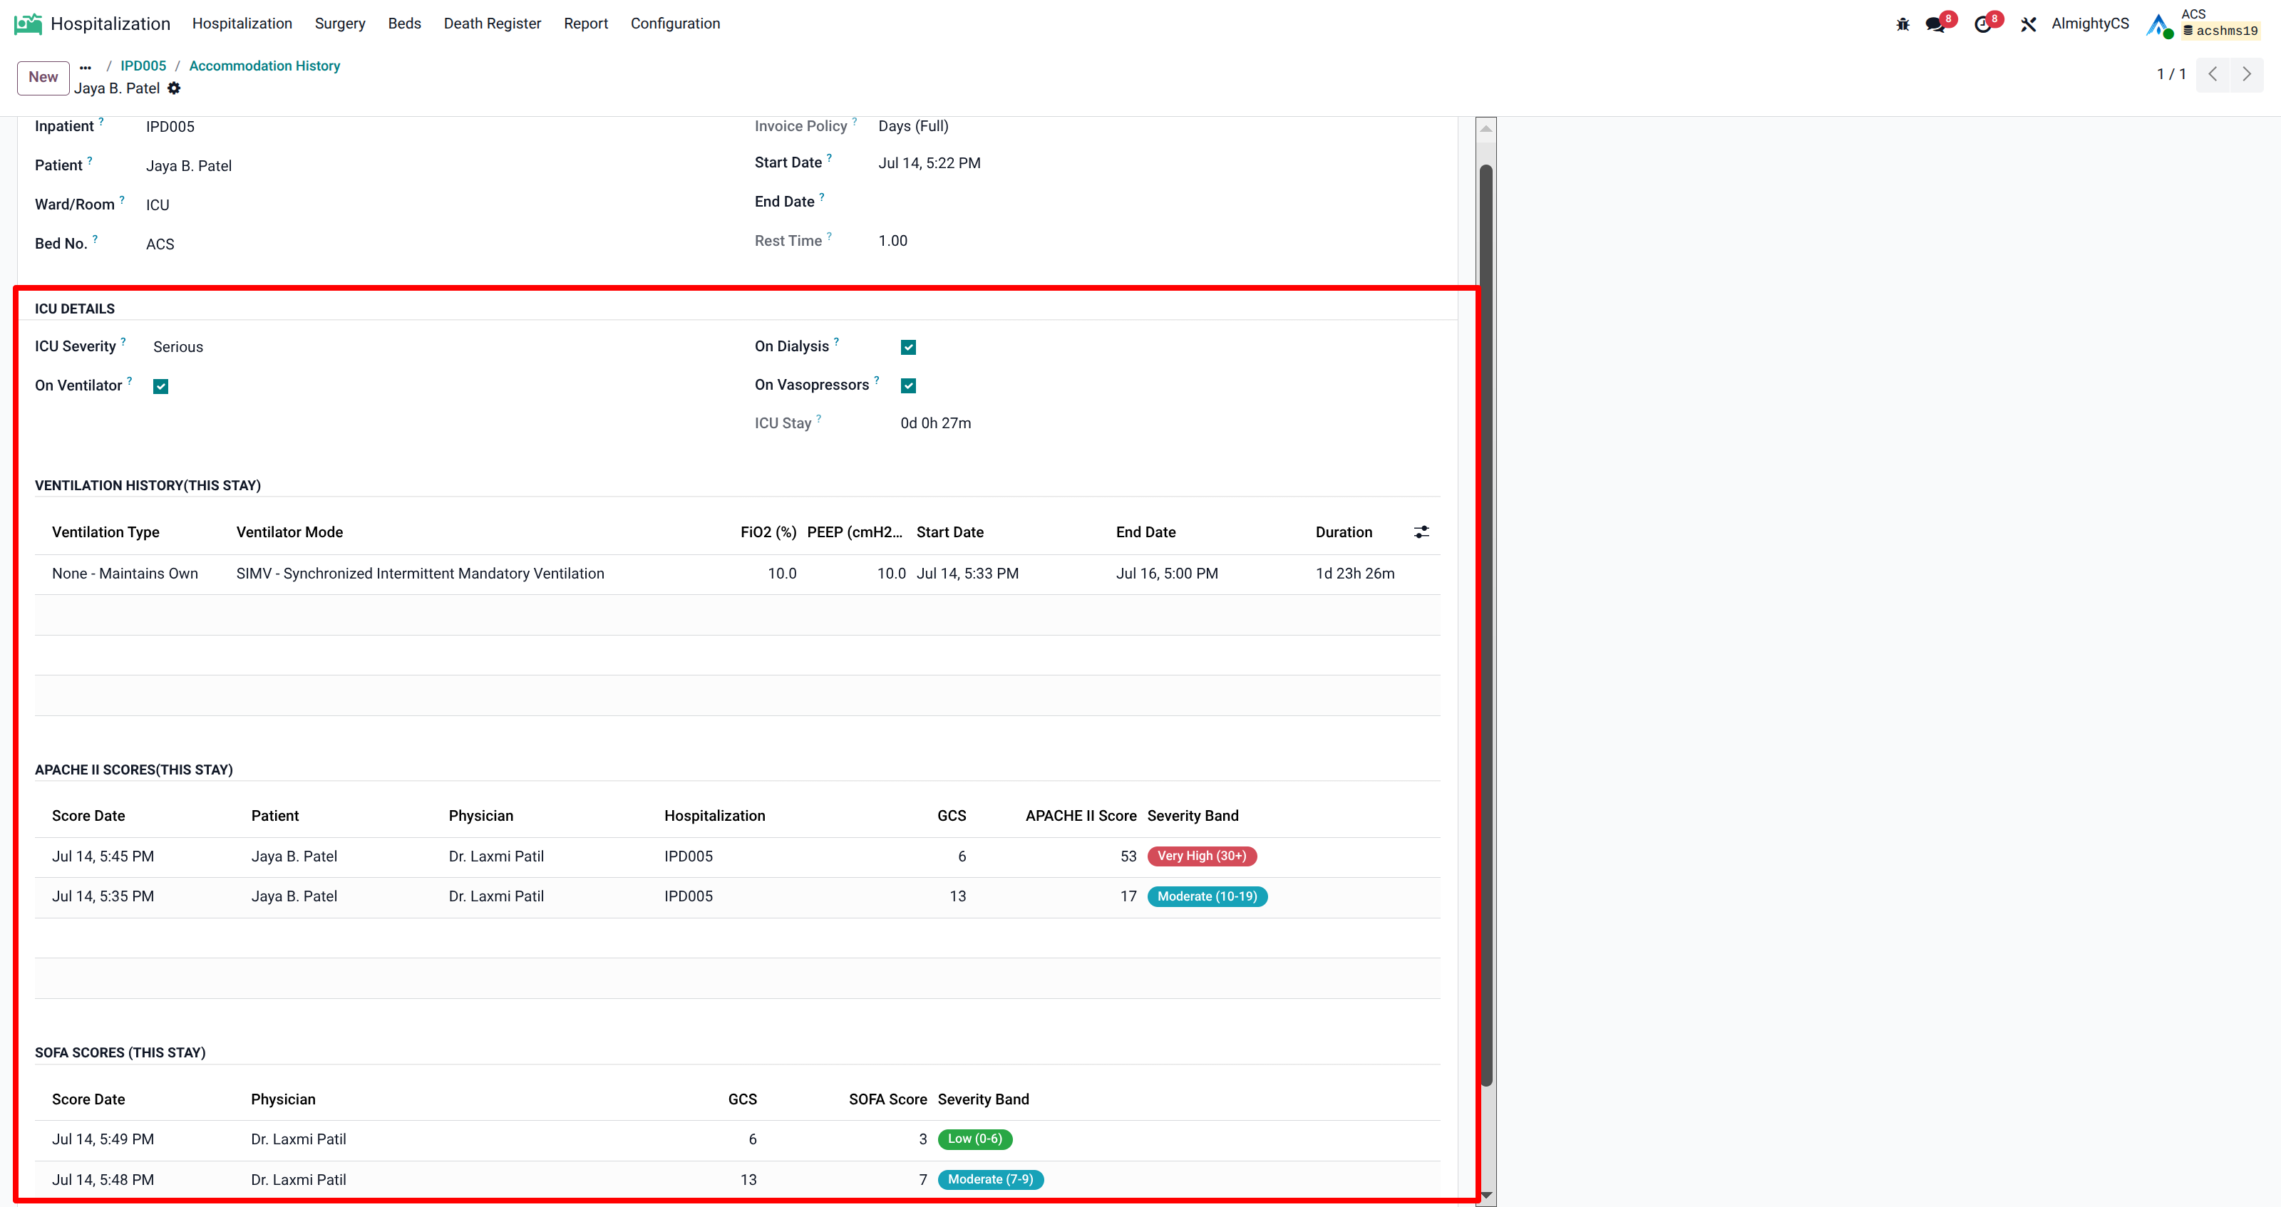This screenshot has height=1207, width=2281.
Task: Sort by APACHE II Score column header
Action: 1081,816
